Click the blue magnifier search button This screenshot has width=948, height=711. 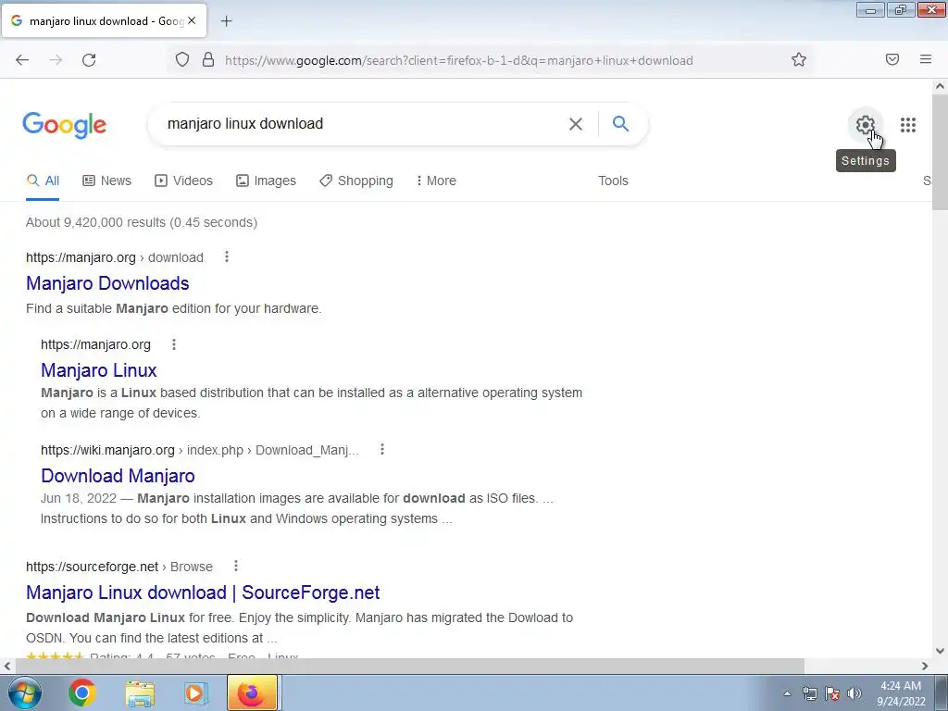point(620,124)
